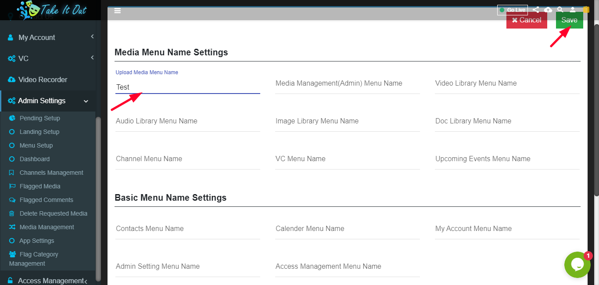Expand the VC menu chevron
Image resolution: width=599 pixels, height=285 pixels.
tap(92, 58)
